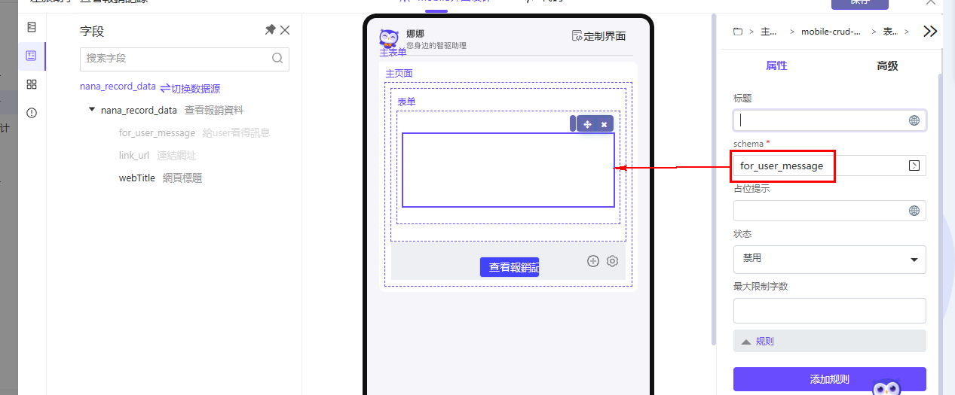
Task: Collapse the 规则 section
Action: tap(829, 341)
